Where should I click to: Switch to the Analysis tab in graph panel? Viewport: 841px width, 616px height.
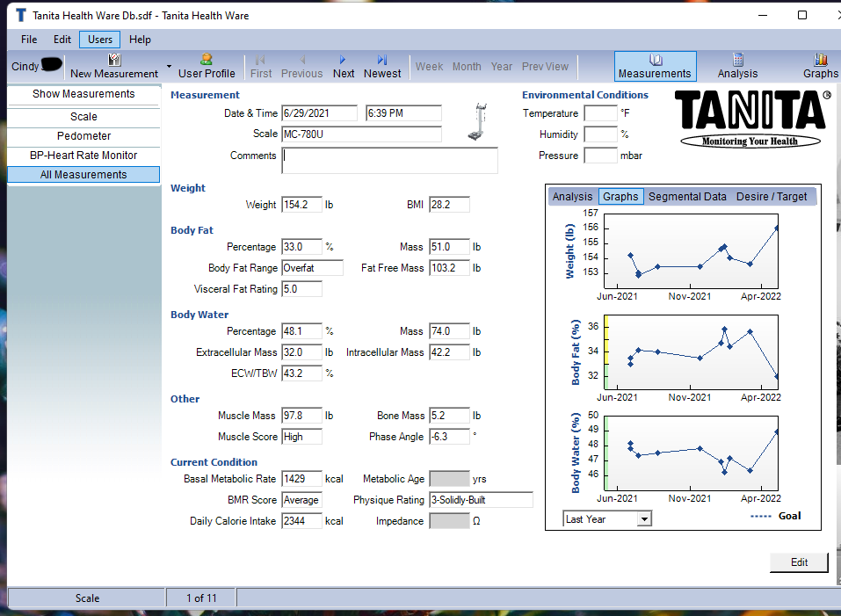pos(572,196)
